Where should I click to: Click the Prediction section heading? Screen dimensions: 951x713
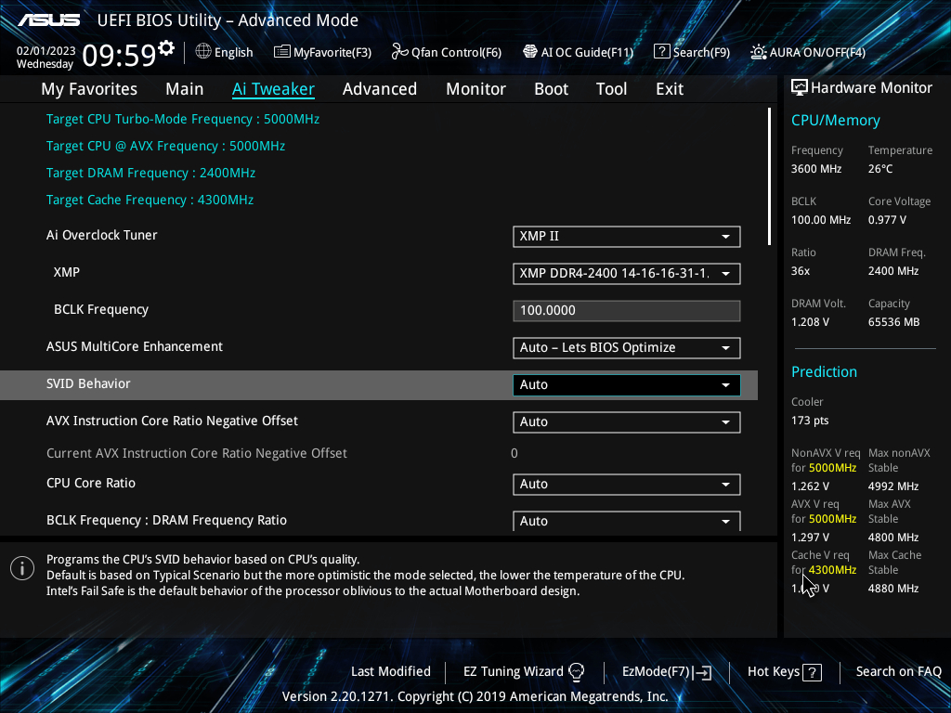pos(824,371)
